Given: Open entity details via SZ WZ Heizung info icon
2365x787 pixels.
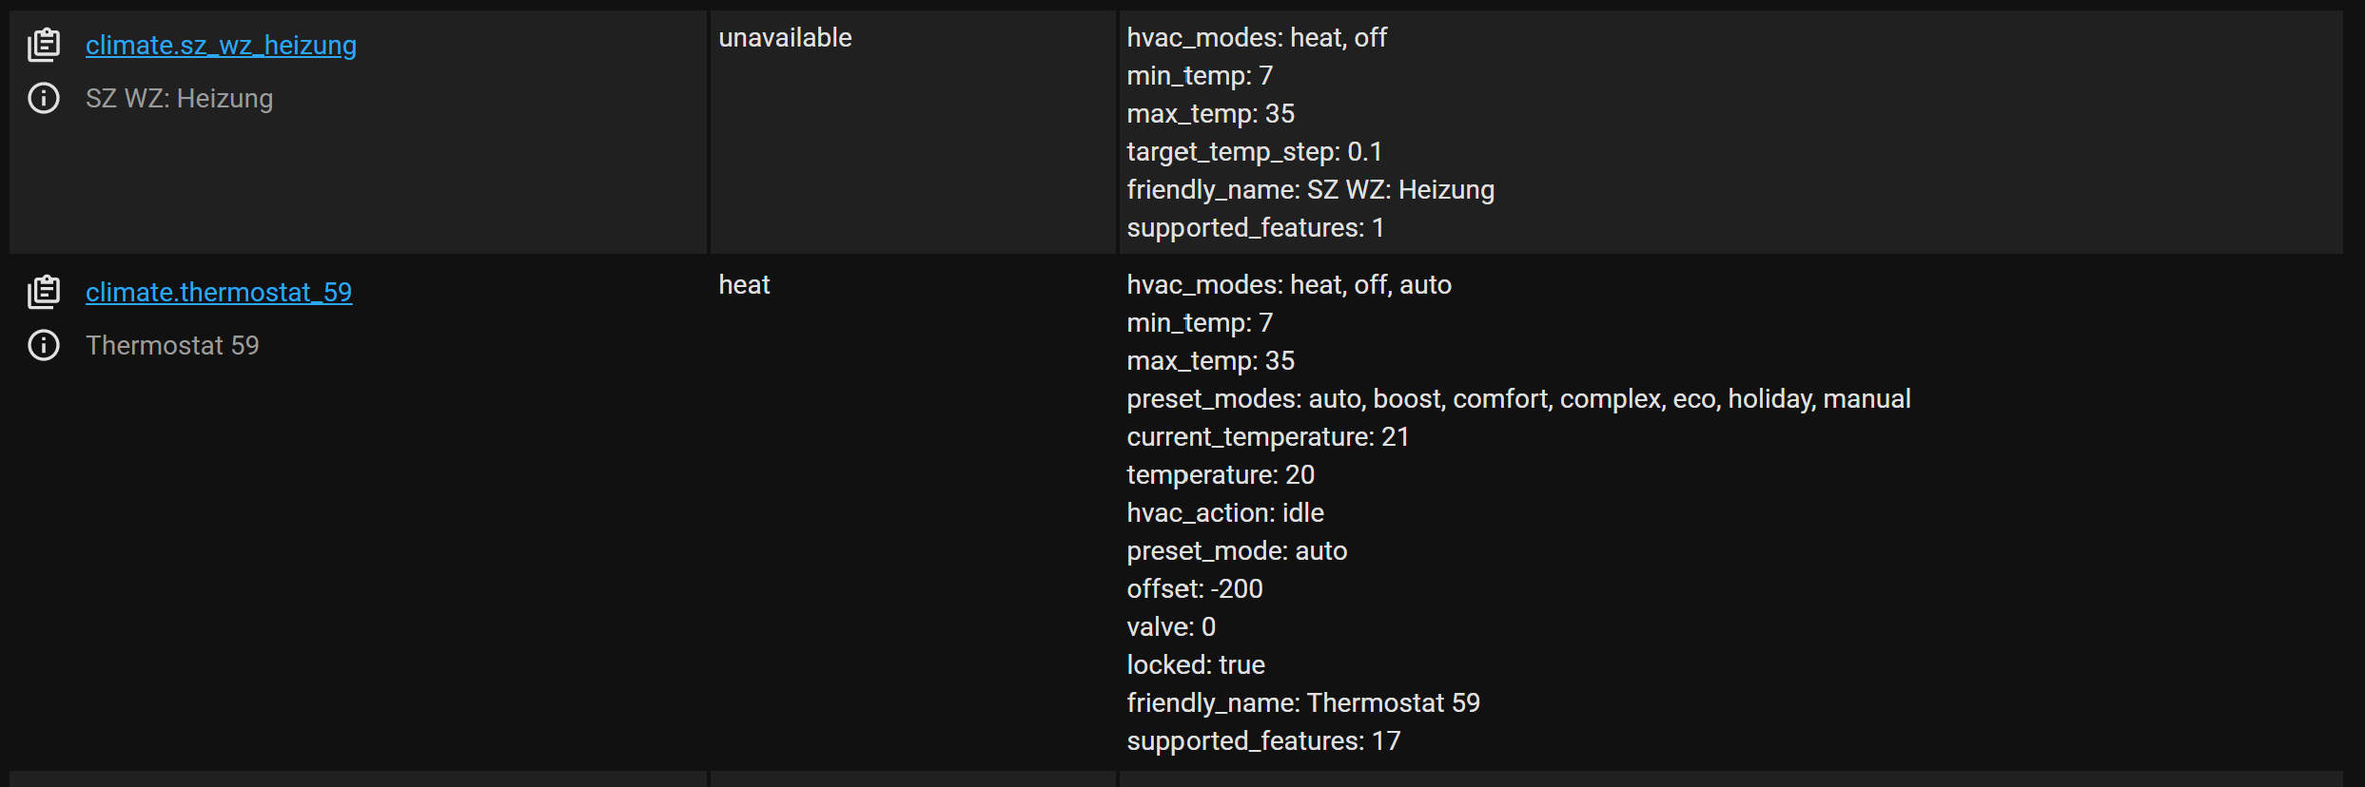Looking at the screenshot, I should point(43,98).
